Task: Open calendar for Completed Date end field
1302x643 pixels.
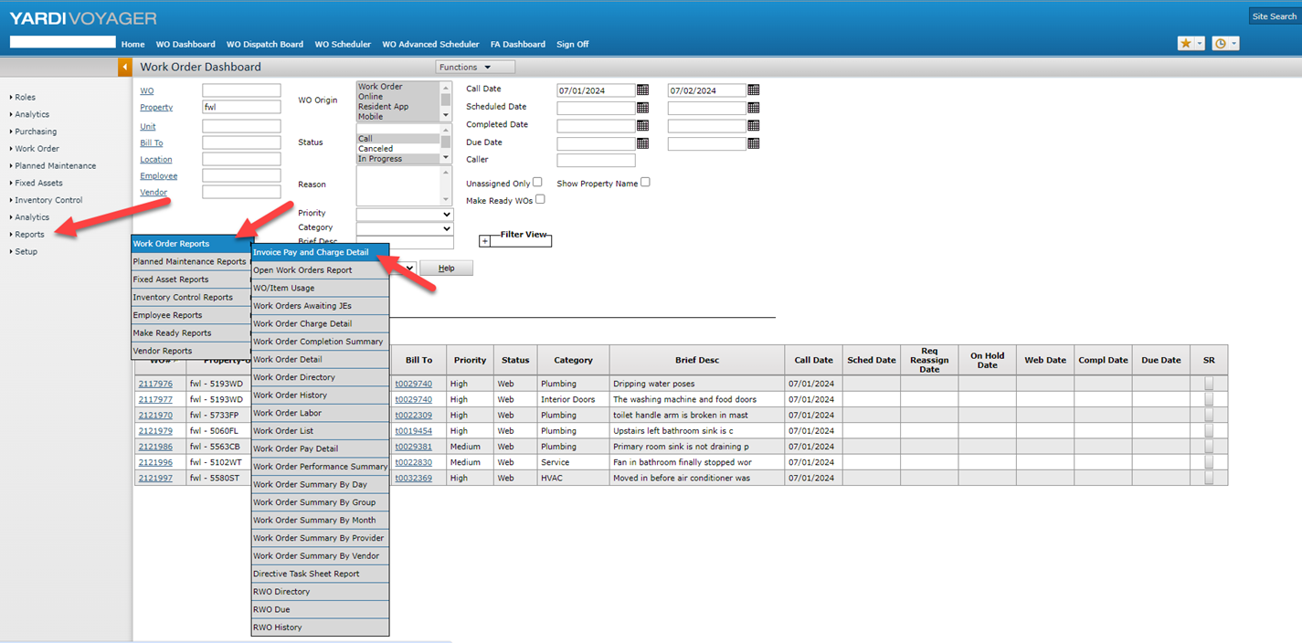Action: [754, 125]
